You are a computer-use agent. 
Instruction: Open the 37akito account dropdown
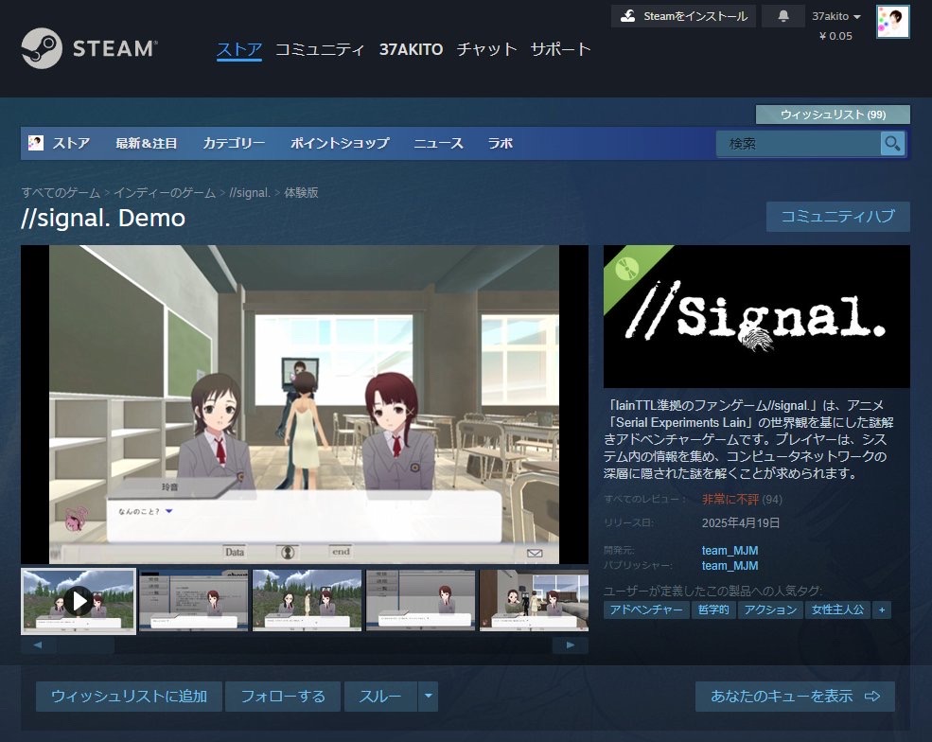[835, 17]
